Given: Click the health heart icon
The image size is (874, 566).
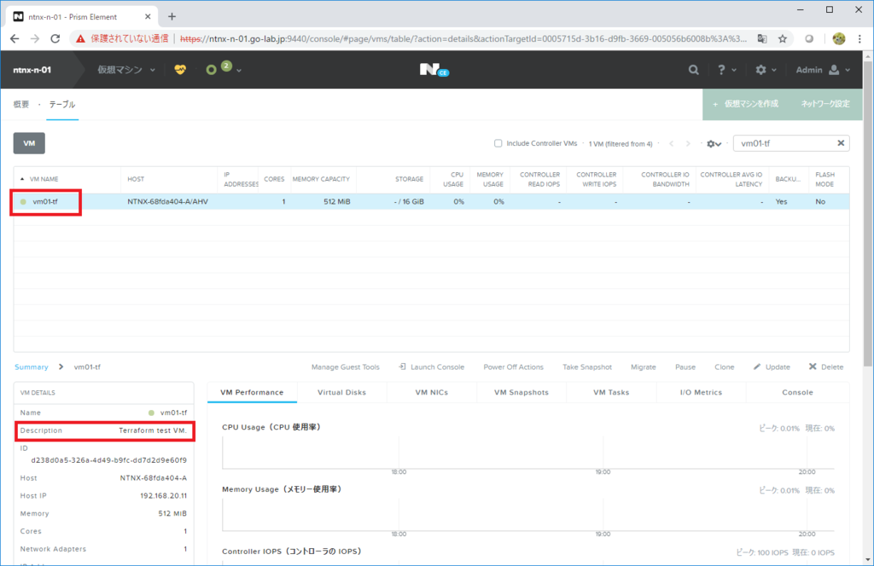Looking at the screenshot, I should (x=180, y=70).
